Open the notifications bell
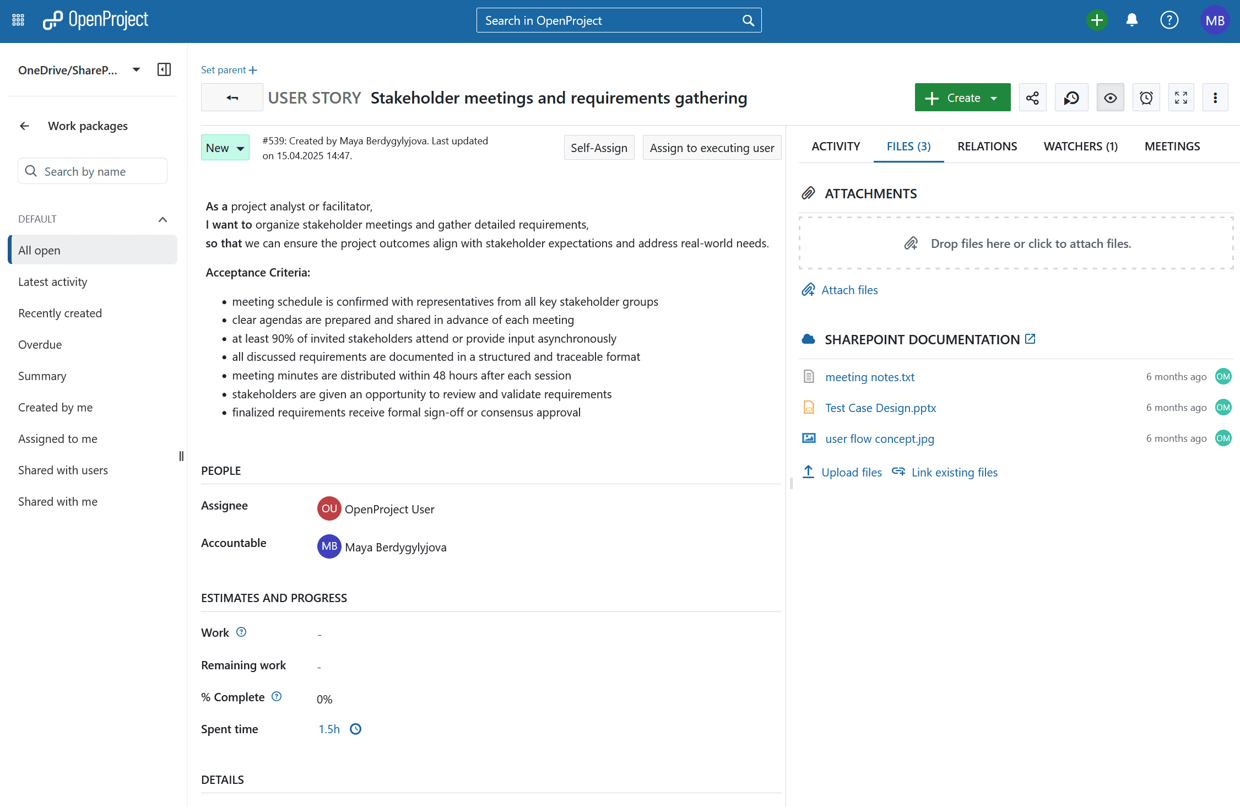 click(1131, 20)
